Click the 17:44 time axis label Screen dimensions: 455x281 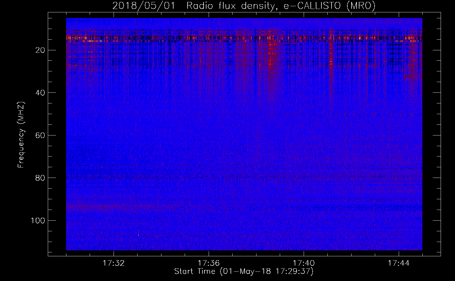pyautogui.click(x=399, y=263)
